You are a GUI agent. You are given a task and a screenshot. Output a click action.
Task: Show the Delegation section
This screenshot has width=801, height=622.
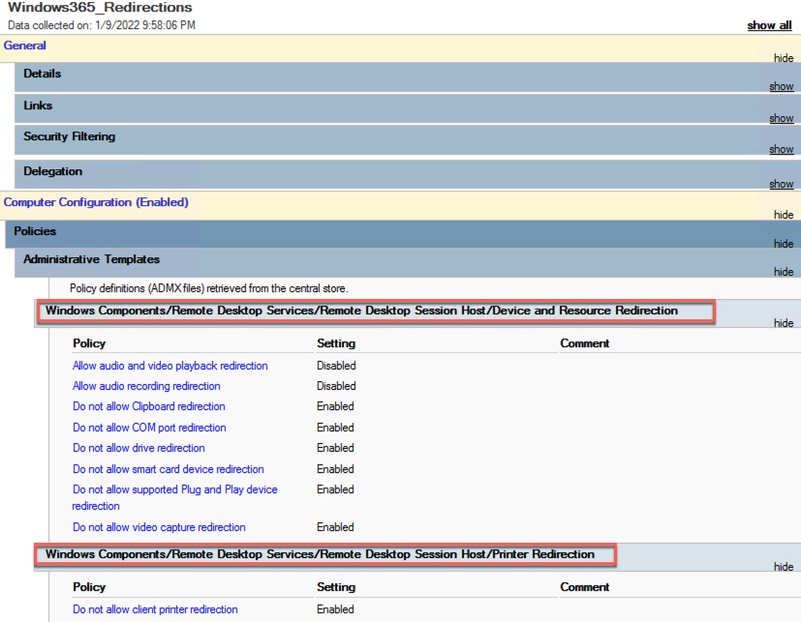coord(781,184)
